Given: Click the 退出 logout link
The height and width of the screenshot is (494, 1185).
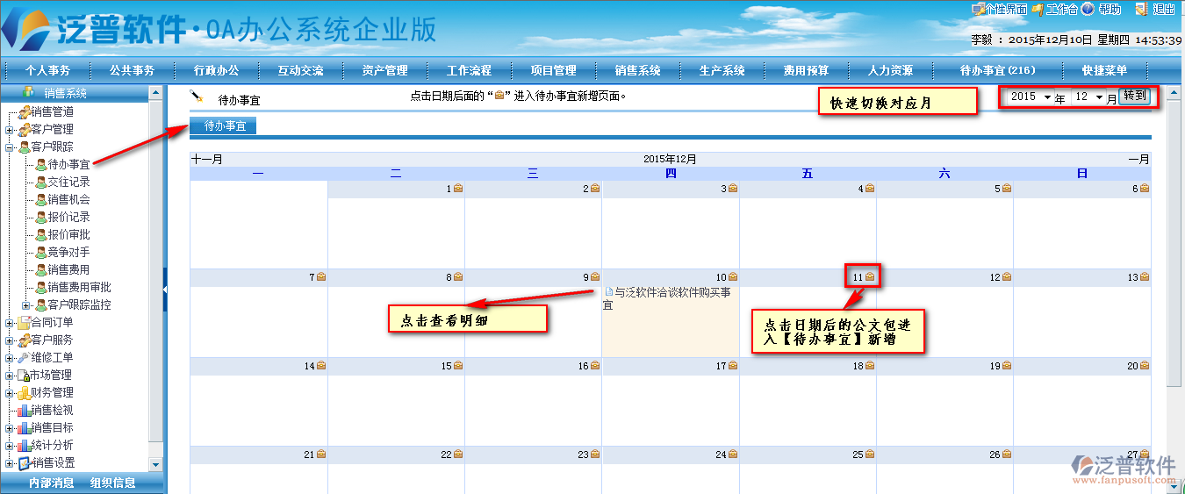Looking at the screenshot, I should click(x=1164, y=9).
